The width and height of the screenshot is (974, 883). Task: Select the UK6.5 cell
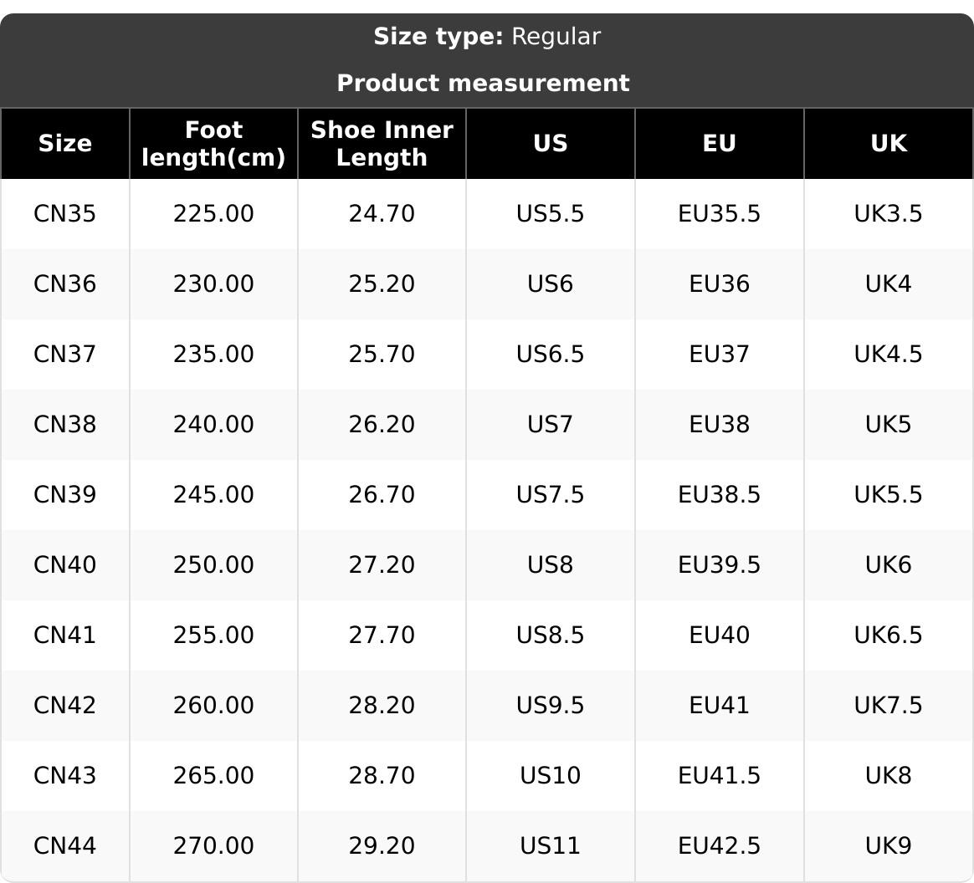click(888, 635)
